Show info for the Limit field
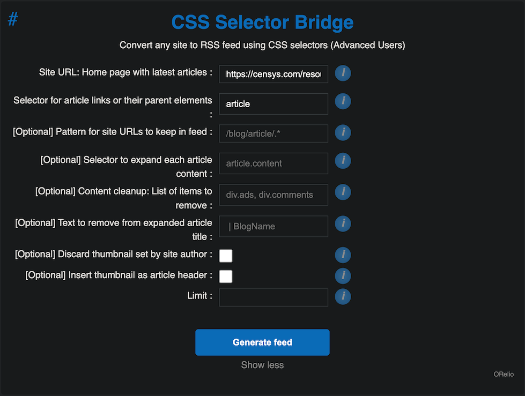525x396 pixels. point(343,296)
